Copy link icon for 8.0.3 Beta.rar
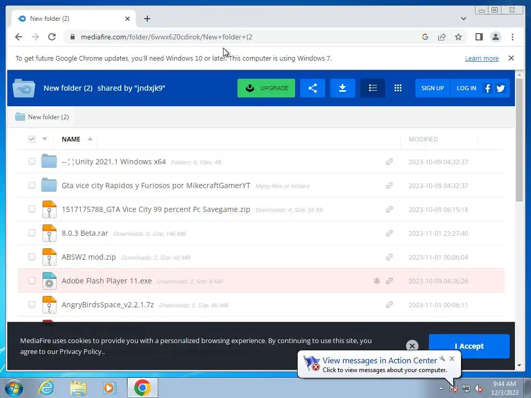 tap(389, 233)
